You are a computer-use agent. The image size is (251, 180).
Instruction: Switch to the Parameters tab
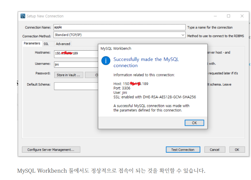32,43
